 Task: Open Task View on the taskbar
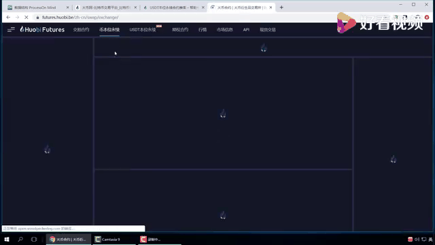coord(34,239)
